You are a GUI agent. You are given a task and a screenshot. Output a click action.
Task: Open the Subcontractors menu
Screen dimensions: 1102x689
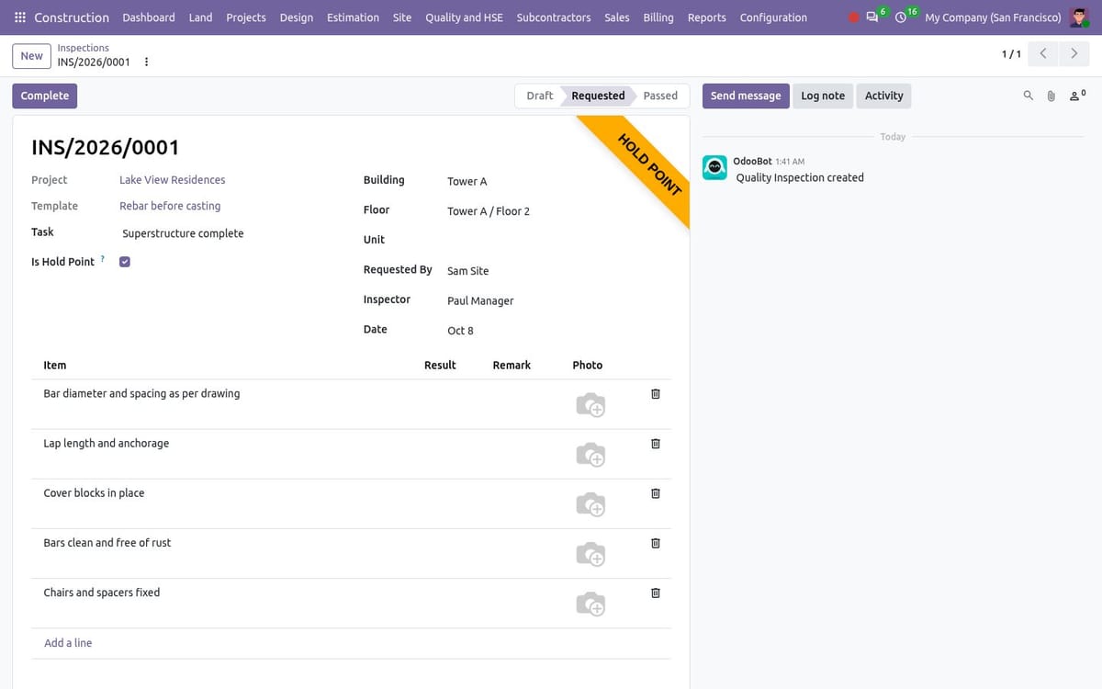pyautogui.click(x=554, y=17)
